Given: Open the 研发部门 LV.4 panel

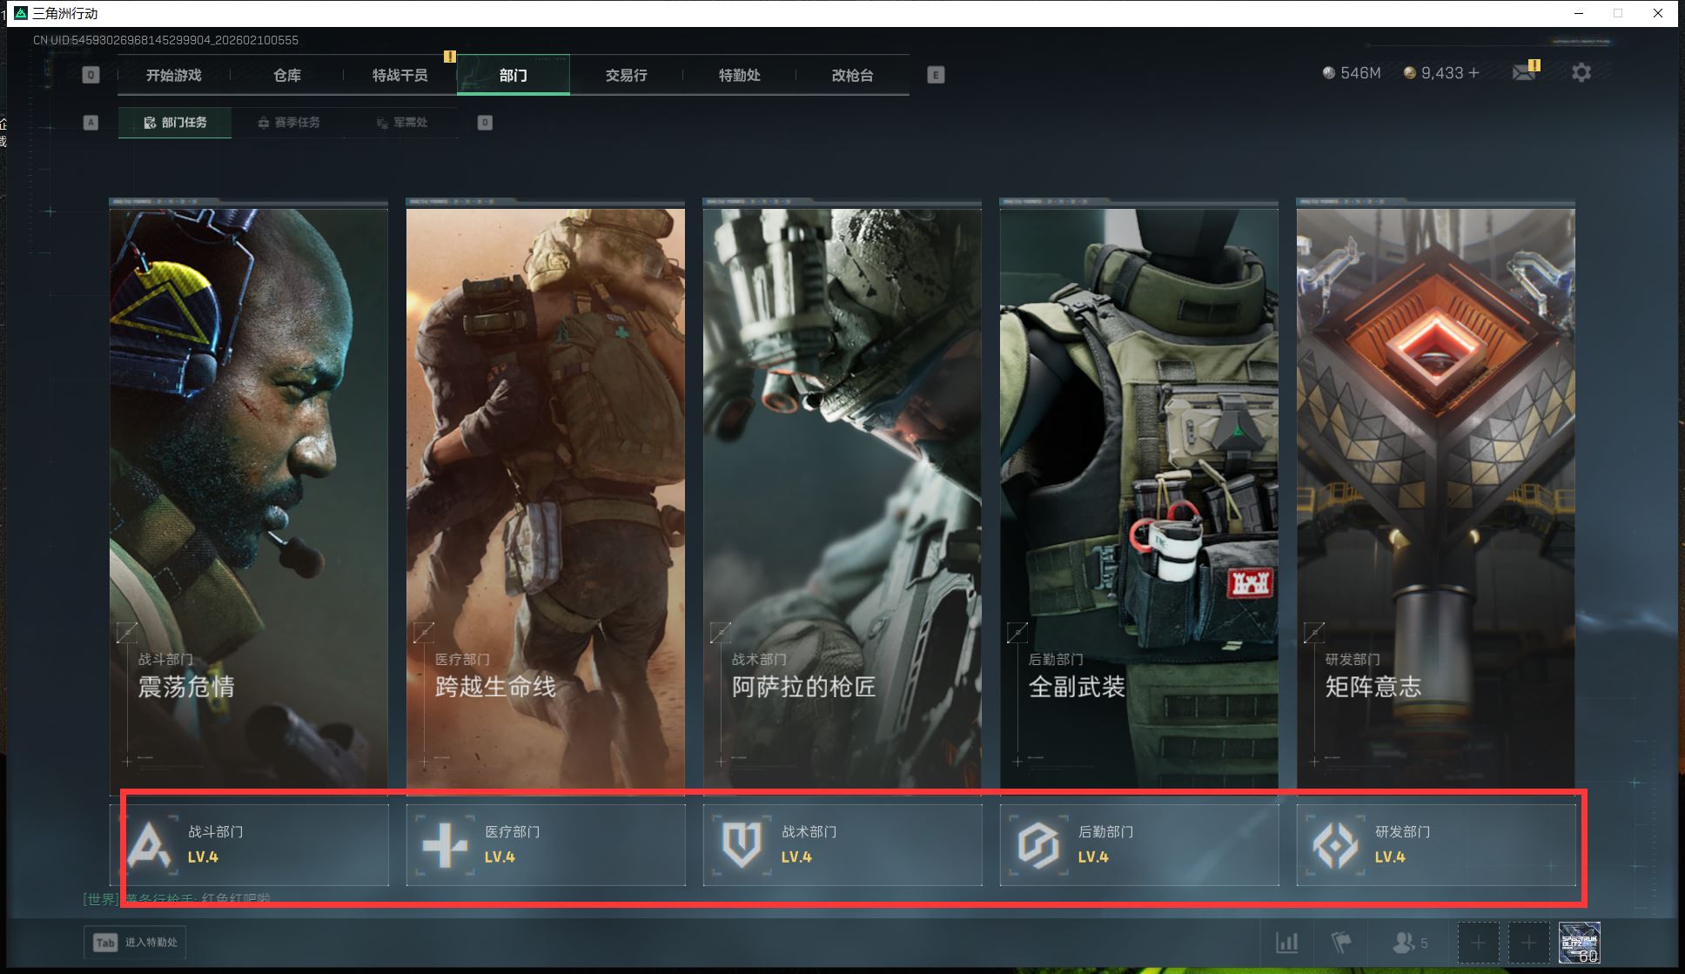Looking at the screenshot, I should click(x=1436, y=845).
